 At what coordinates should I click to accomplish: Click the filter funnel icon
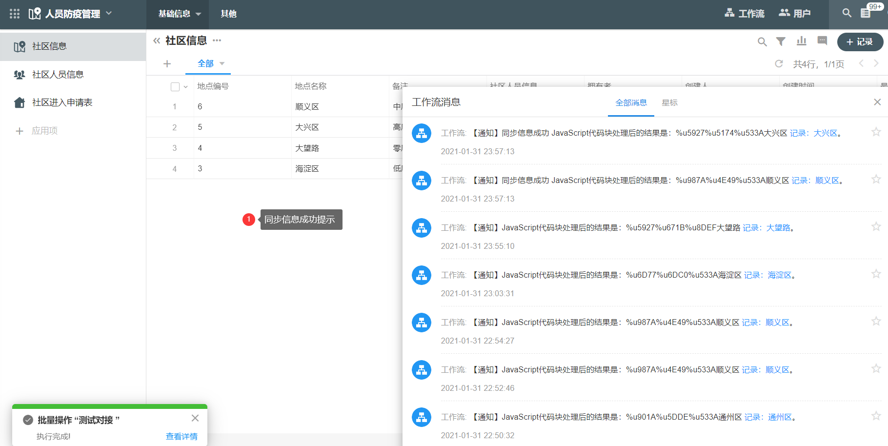coord(781,41)
